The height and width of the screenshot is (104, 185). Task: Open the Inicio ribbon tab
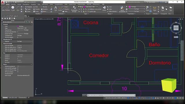pyautogui.click(x=8, y=4)
